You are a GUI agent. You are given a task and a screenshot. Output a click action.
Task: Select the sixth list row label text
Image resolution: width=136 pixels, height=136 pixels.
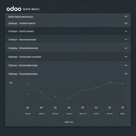(25, 57)
